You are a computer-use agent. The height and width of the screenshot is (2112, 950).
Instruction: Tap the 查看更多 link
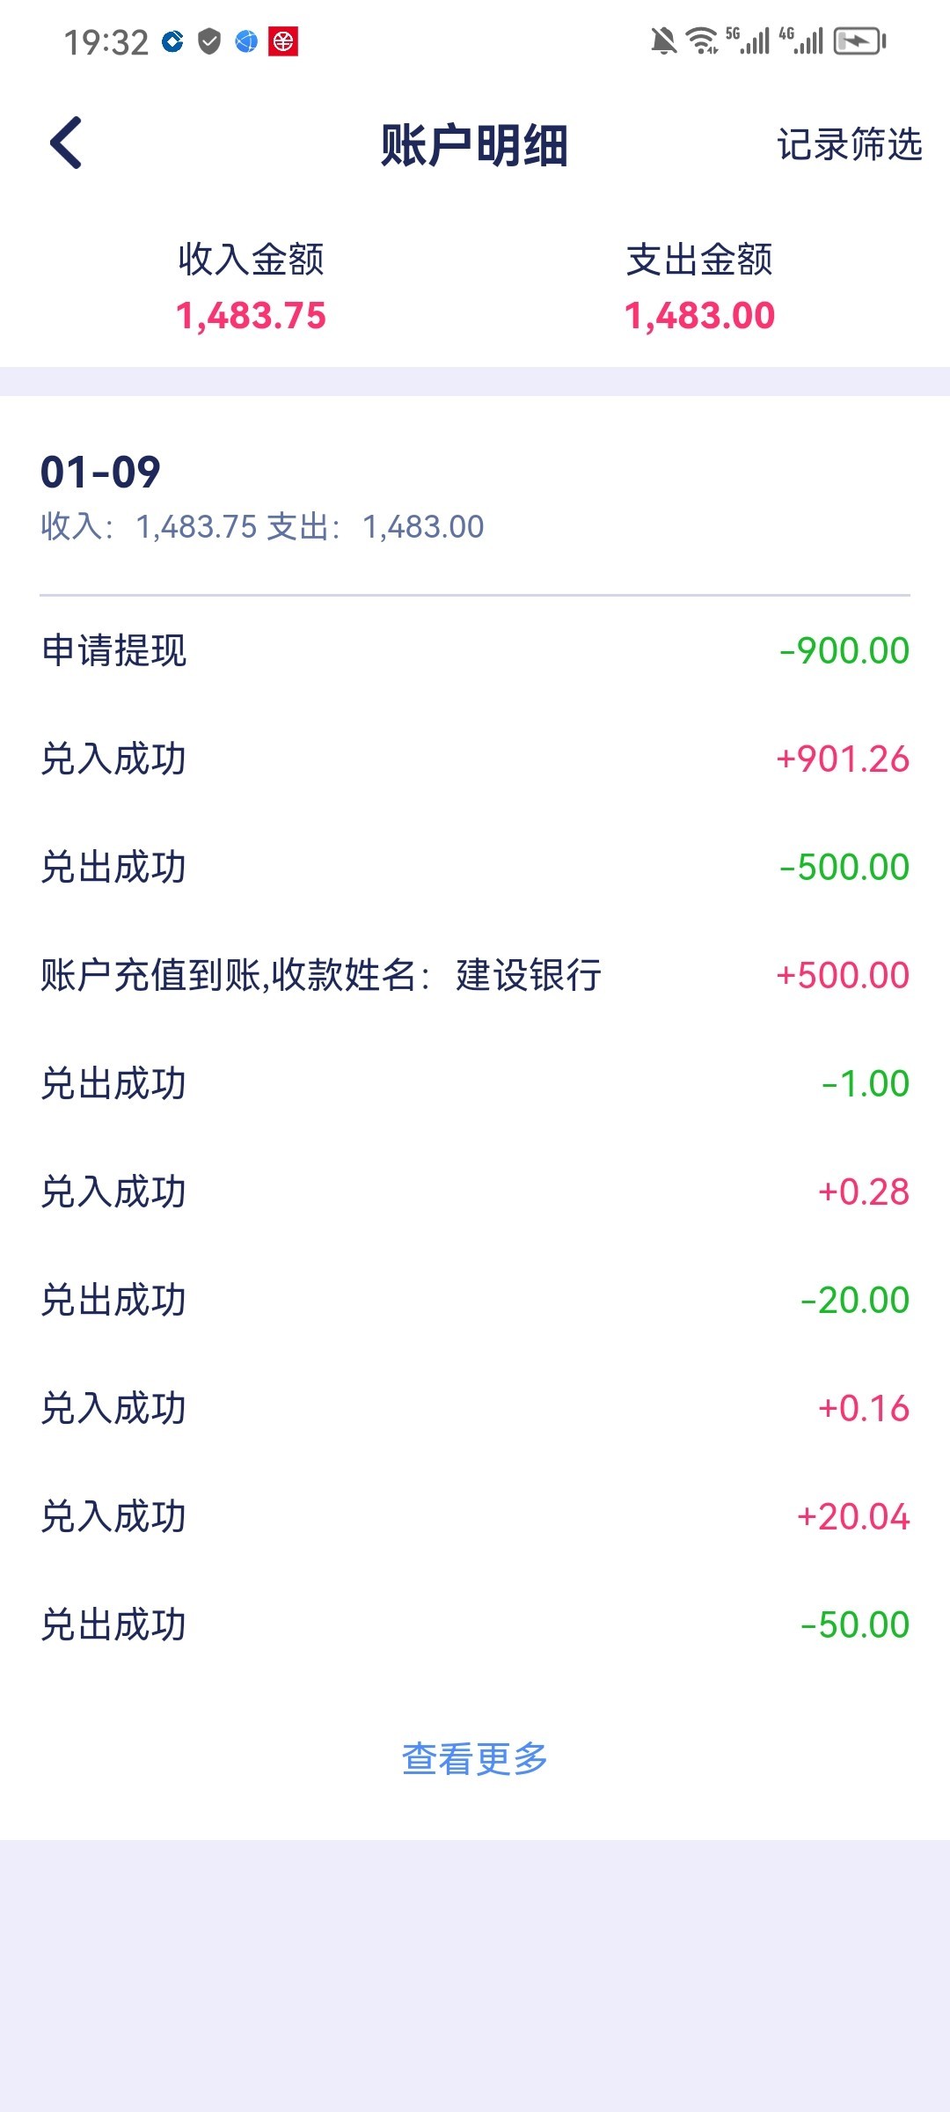tap(475, 1759)
